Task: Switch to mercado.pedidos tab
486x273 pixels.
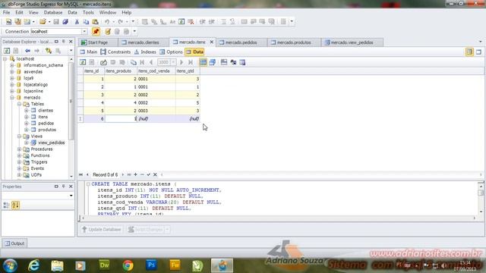Action: (241, 42)
